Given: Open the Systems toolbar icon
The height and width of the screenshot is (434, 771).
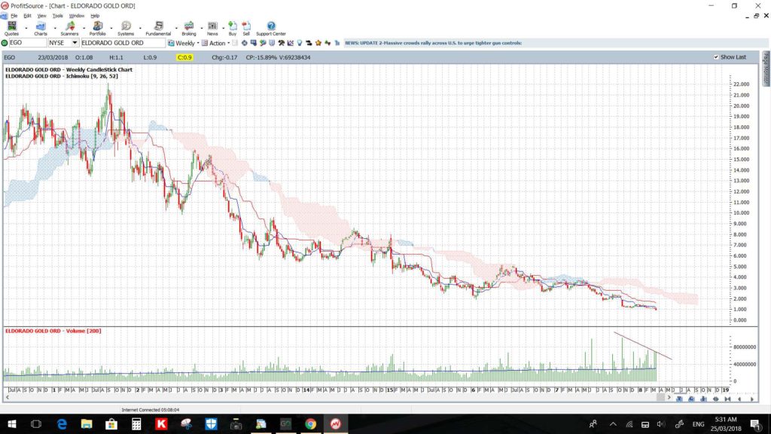Looking at the screenshot, I should point(126,26).
